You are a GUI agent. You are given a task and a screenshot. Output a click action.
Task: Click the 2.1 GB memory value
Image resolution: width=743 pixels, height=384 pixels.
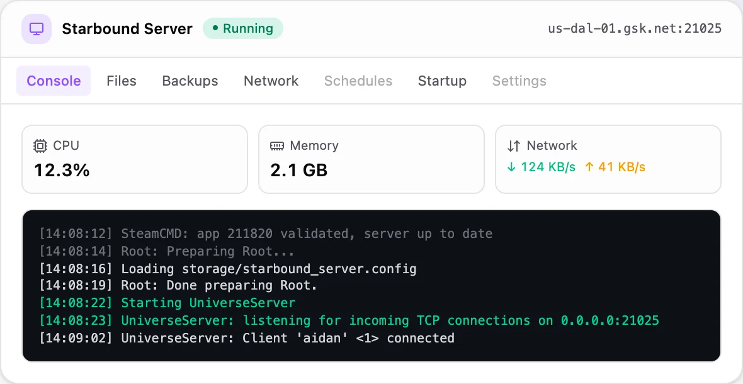click(x=299, y=170)
